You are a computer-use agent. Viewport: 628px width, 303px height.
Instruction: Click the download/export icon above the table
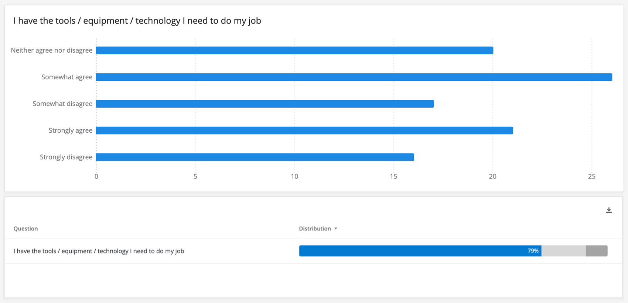pyautogui.click(x=609, y=209)
